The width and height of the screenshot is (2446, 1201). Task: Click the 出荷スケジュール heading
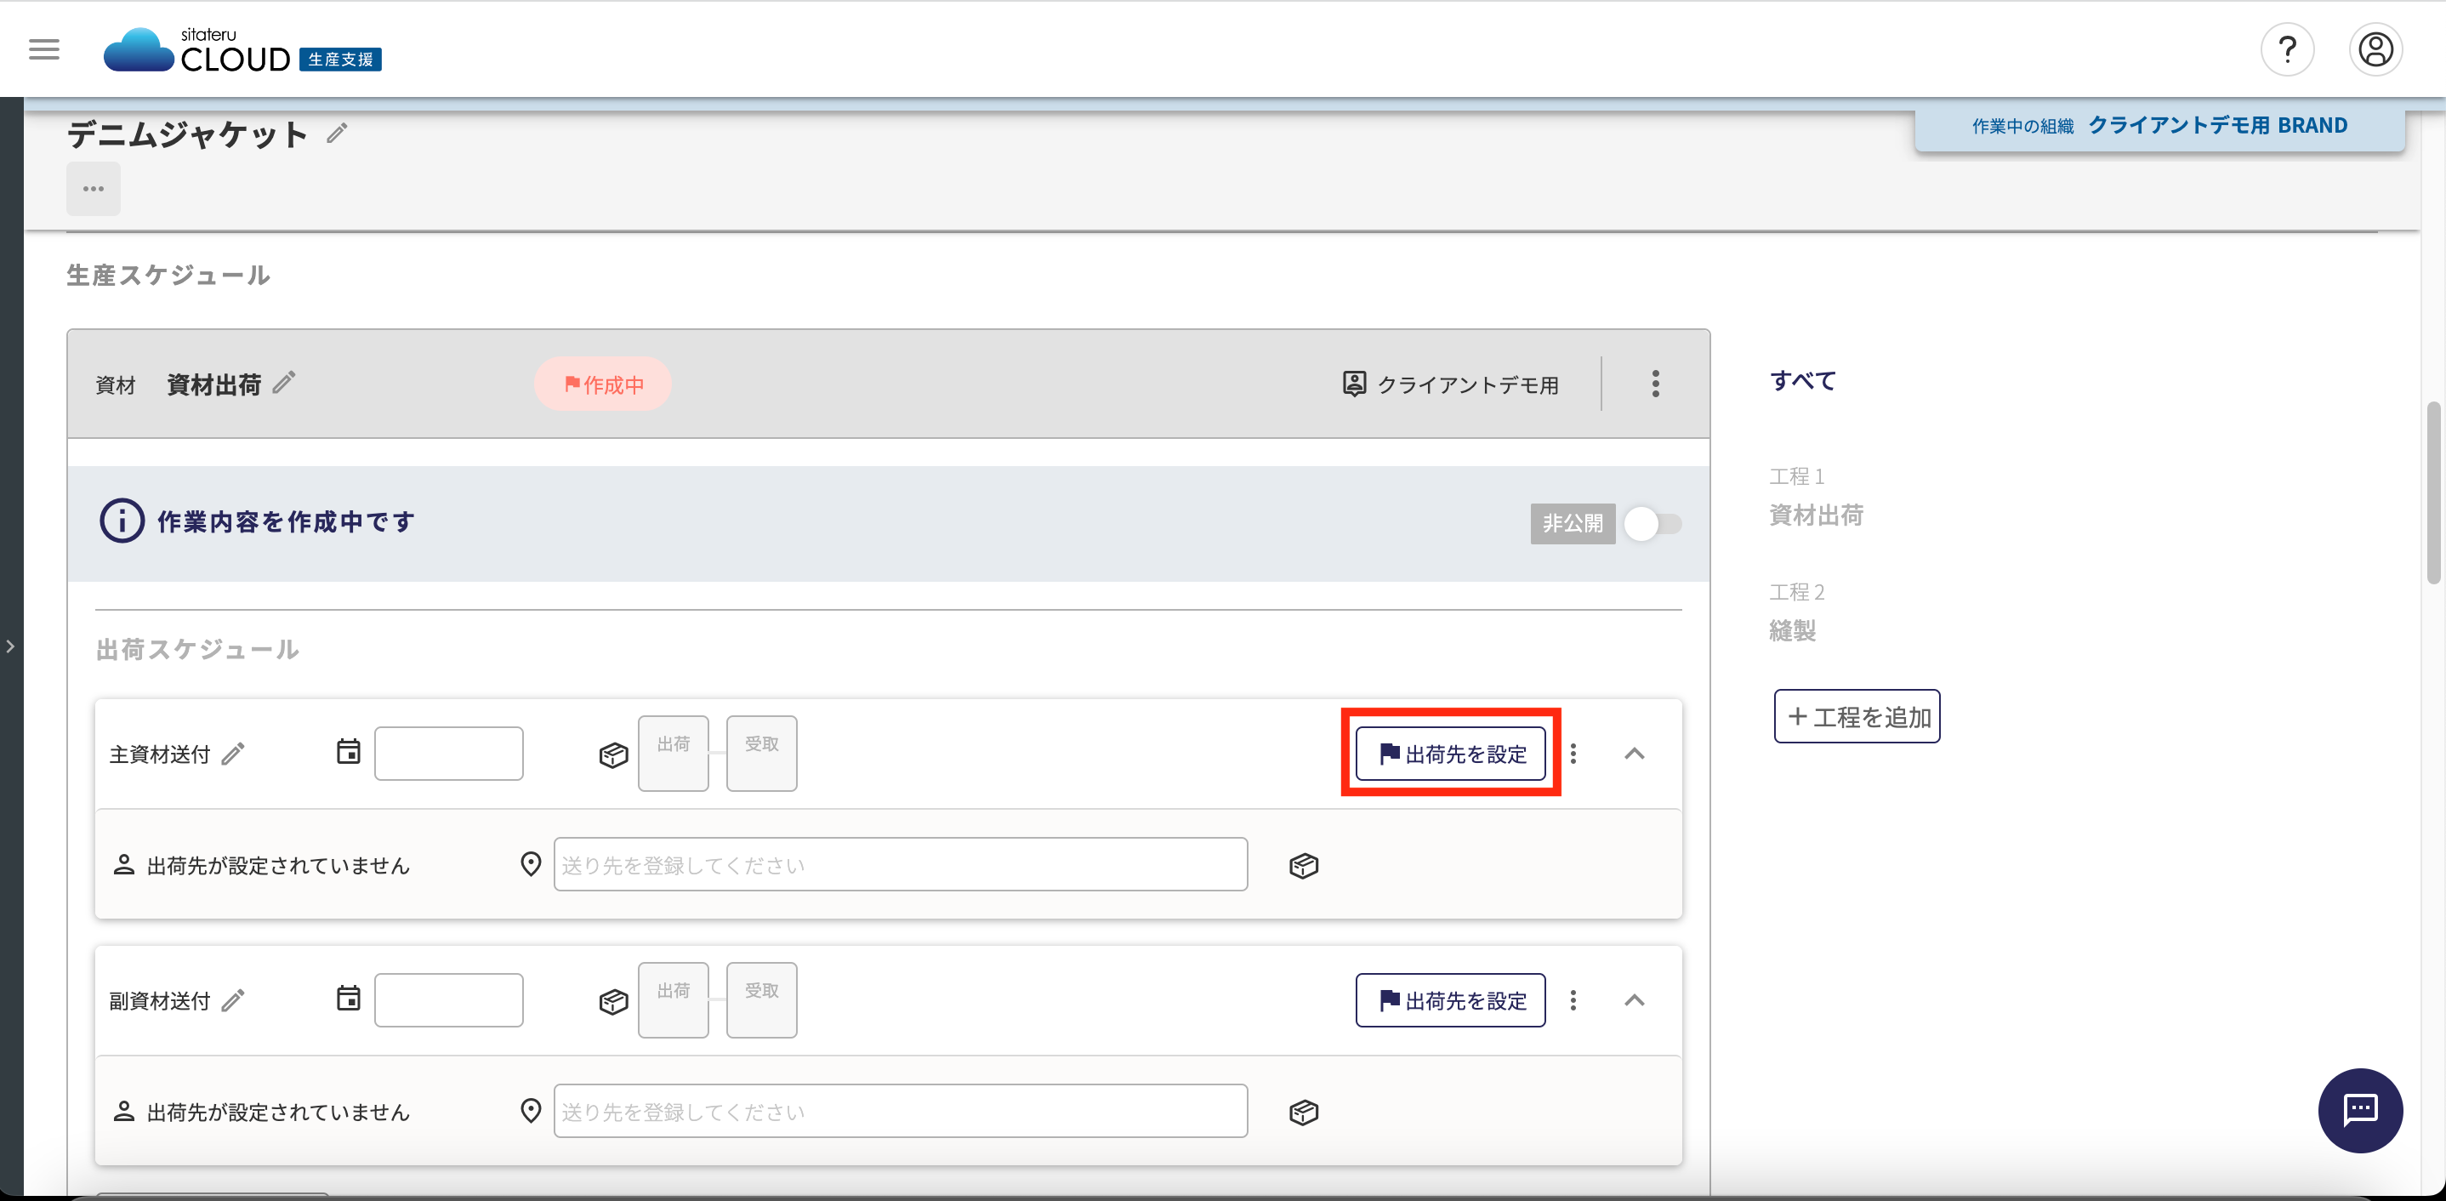pyautogui.click(x=197, y=649)
